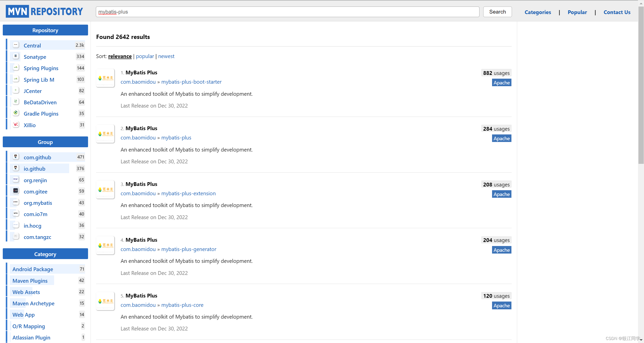Open the 882 usages link
The height and width of the screenshot is (343, 644).
[496, 73]
